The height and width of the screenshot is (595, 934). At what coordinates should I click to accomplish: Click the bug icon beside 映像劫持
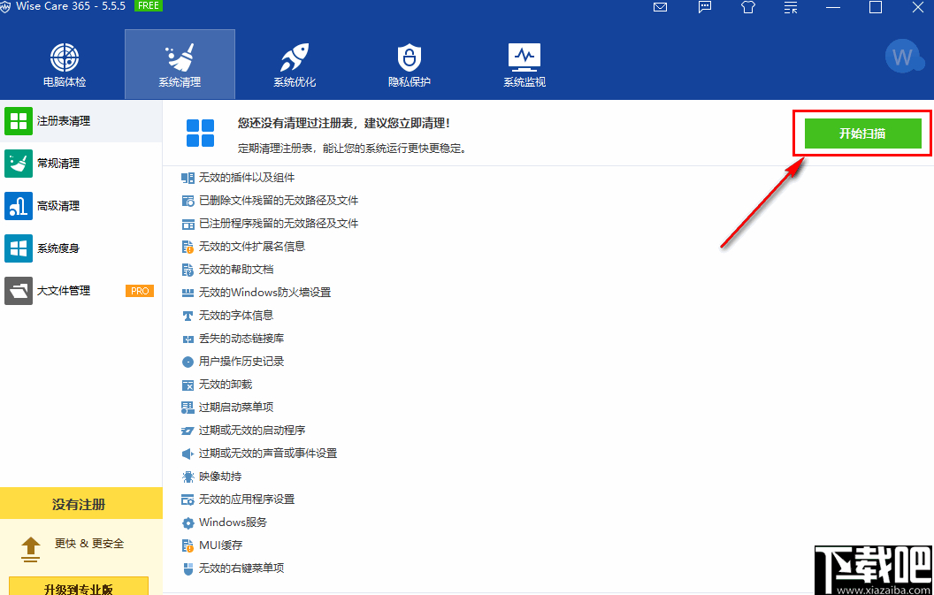pos(188,477)
